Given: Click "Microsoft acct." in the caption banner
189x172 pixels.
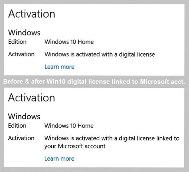Looking at the screenshot, I should coord(162,82).
